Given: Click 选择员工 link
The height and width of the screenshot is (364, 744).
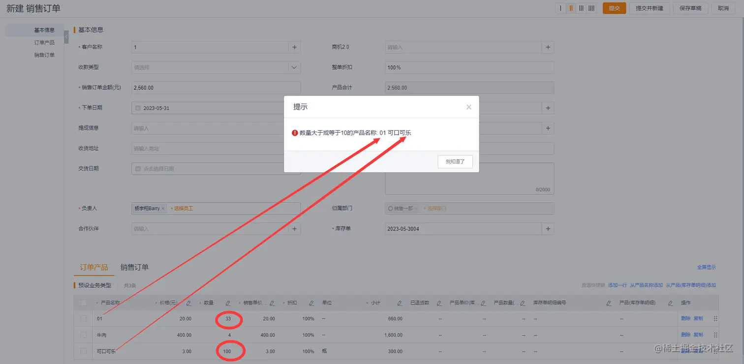Looking at the screenshot, I should [x=183, y=209].
